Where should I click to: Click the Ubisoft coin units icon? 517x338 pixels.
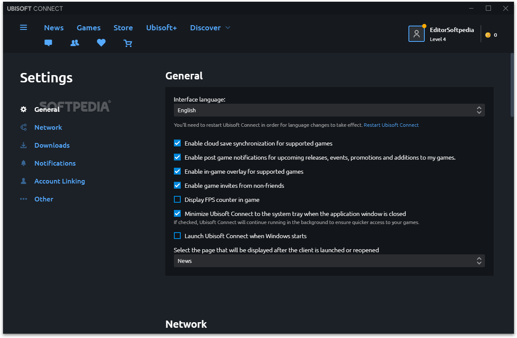(488, 35)
